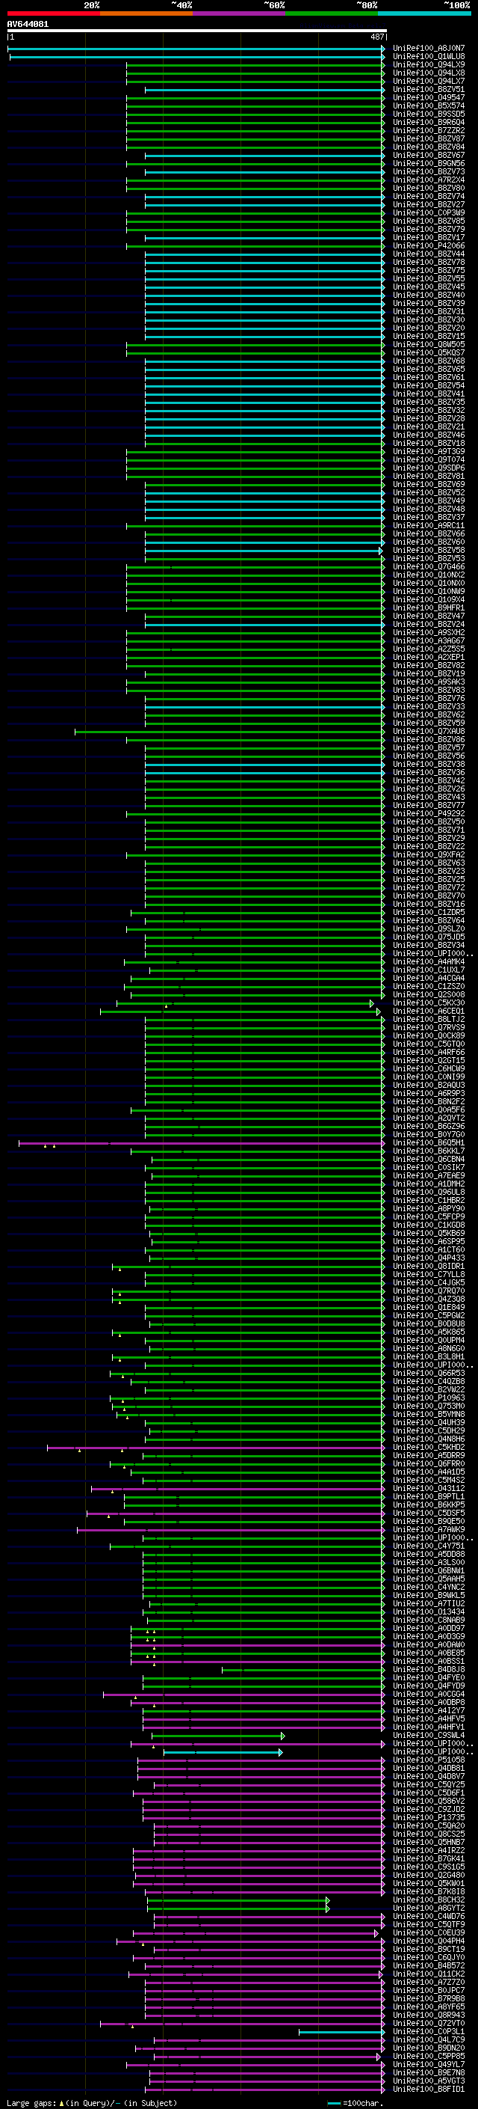Image resolution: width=478 pixels, height=2109 pixels.
Task: Click the UniRef100_A8GYT2 hit
Action: tap(428, 1908)
